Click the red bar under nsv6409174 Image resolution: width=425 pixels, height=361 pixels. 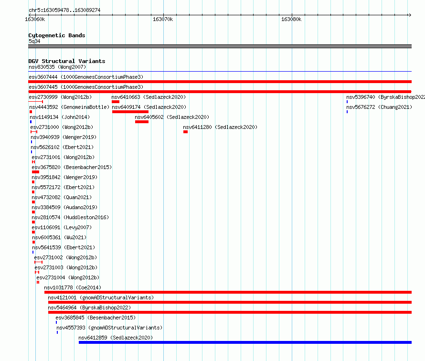click(x=130, y=112)
